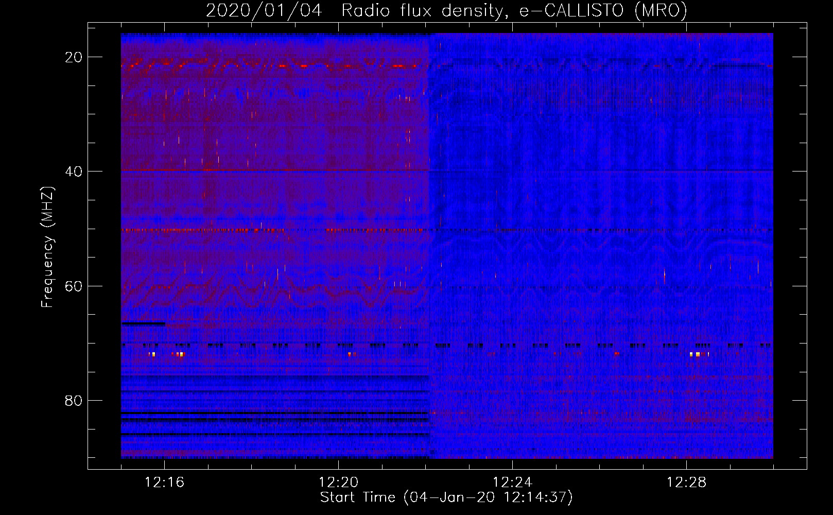Click the 12:20 time tick label
833x515 pixels.
click(338, 483)
